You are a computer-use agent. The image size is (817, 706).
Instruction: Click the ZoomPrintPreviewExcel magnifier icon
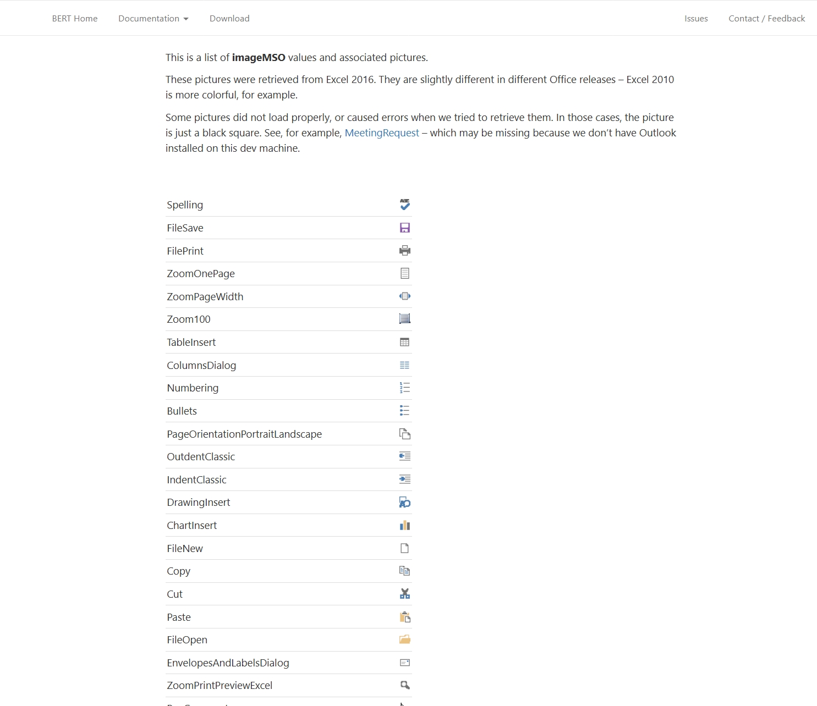pyautogui.click(x=405, y=685)
